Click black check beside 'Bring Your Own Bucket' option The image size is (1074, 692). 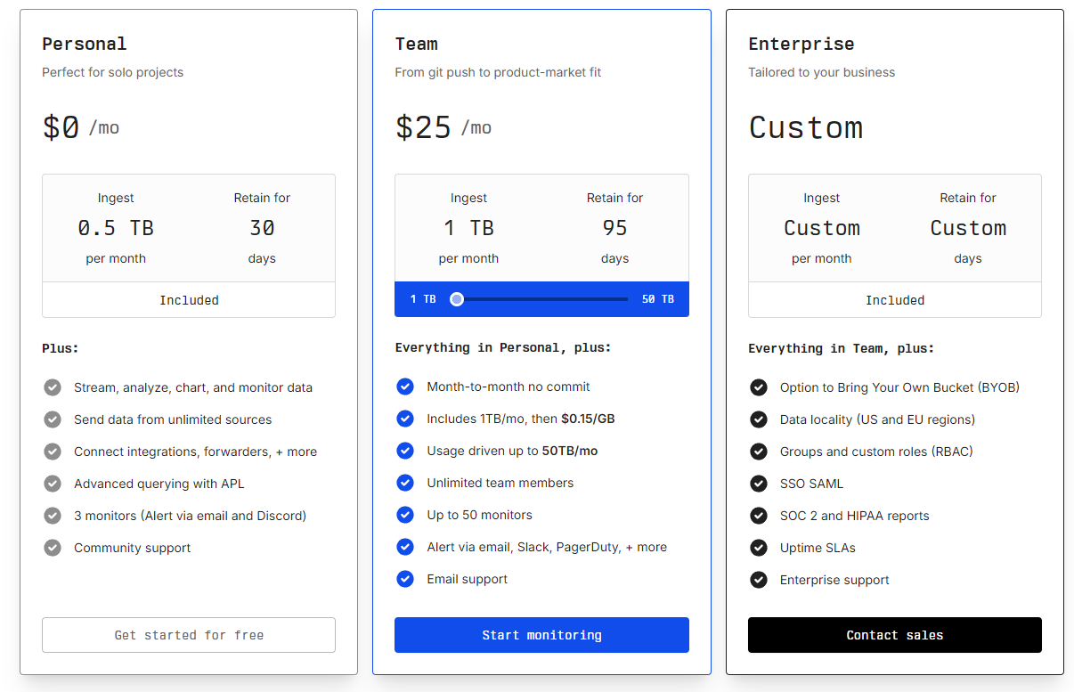(759, 387)
